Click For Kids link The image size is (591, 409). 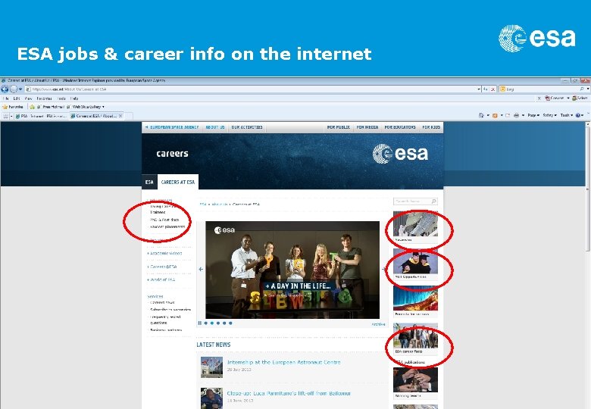pos(431,127)
